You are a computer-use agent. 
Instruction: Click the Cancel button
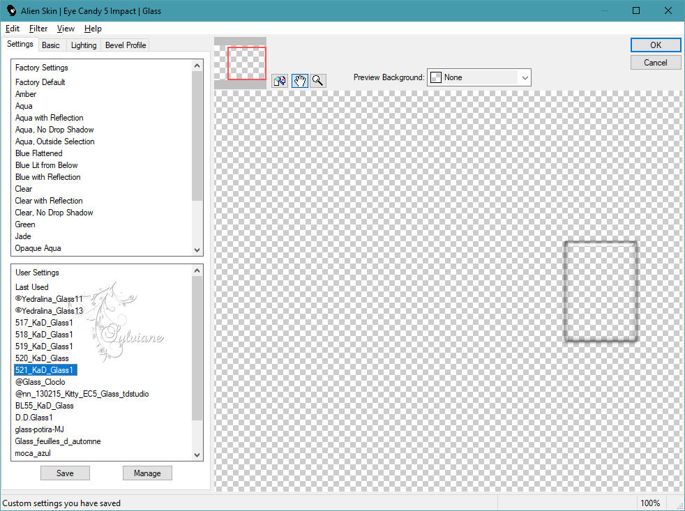(655, 63)
